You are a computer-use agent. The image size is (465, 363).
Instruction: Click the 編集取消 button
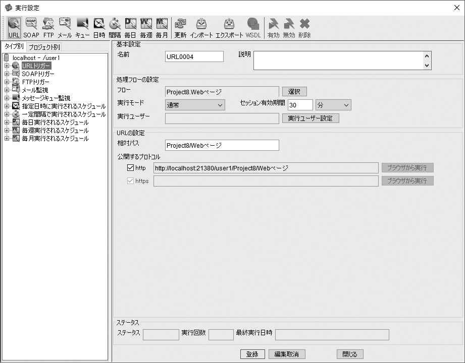point(287,354)
